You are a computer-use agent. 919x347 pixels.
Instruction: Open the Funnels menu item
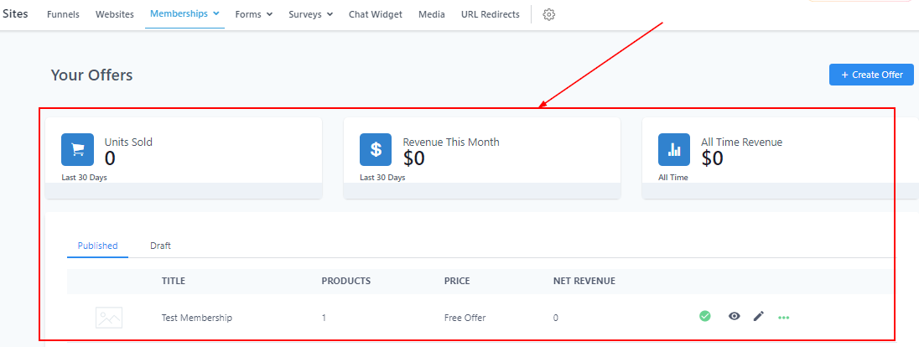63,14
